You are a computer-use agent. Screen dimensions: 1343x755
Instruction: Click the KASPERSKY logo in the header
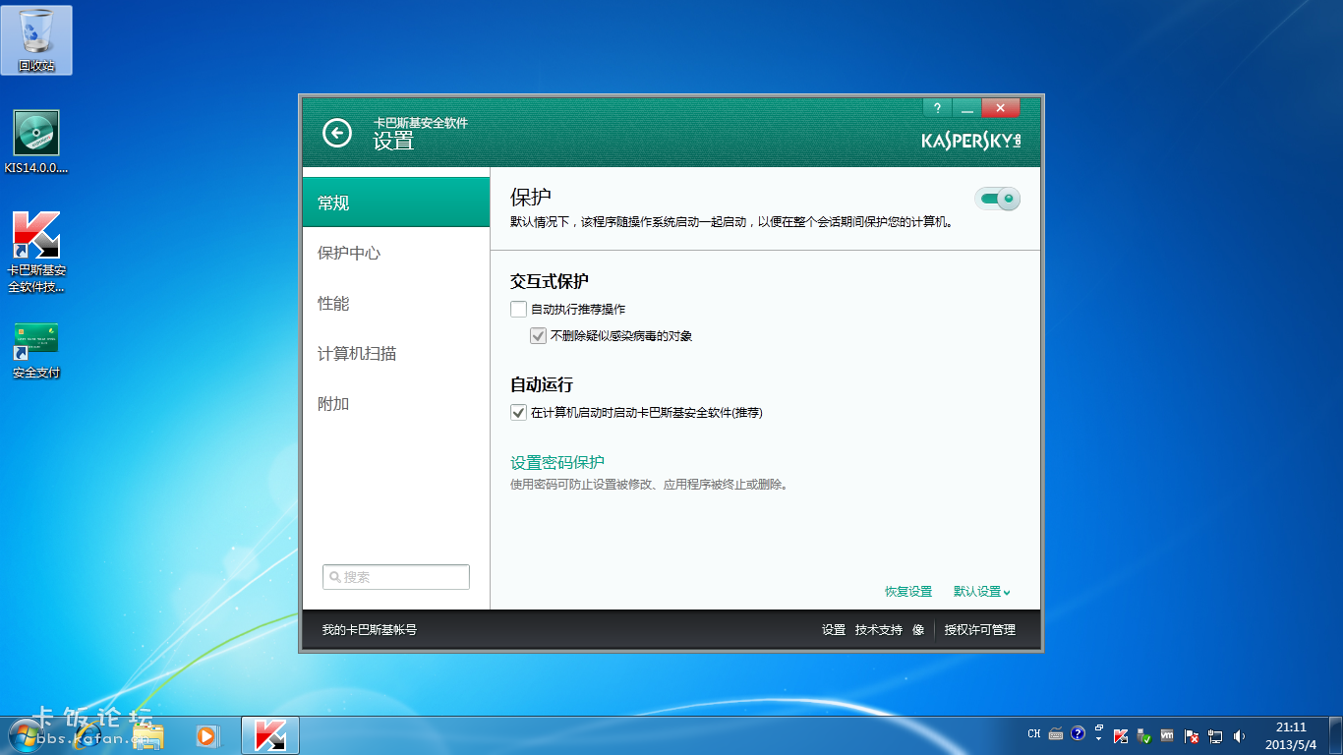971,140
